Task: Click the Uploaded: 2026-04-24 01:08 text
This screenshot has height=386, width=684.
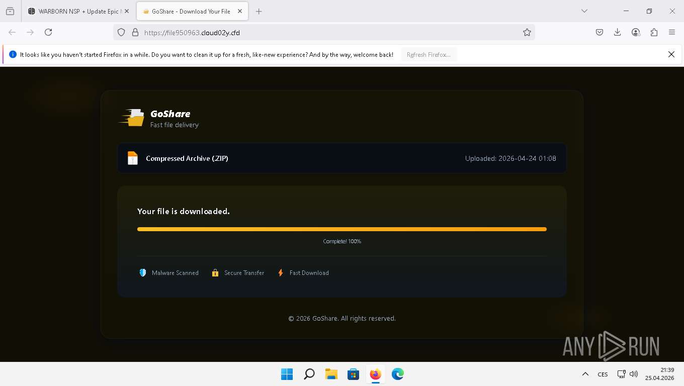Action: [x=510, y=158]
